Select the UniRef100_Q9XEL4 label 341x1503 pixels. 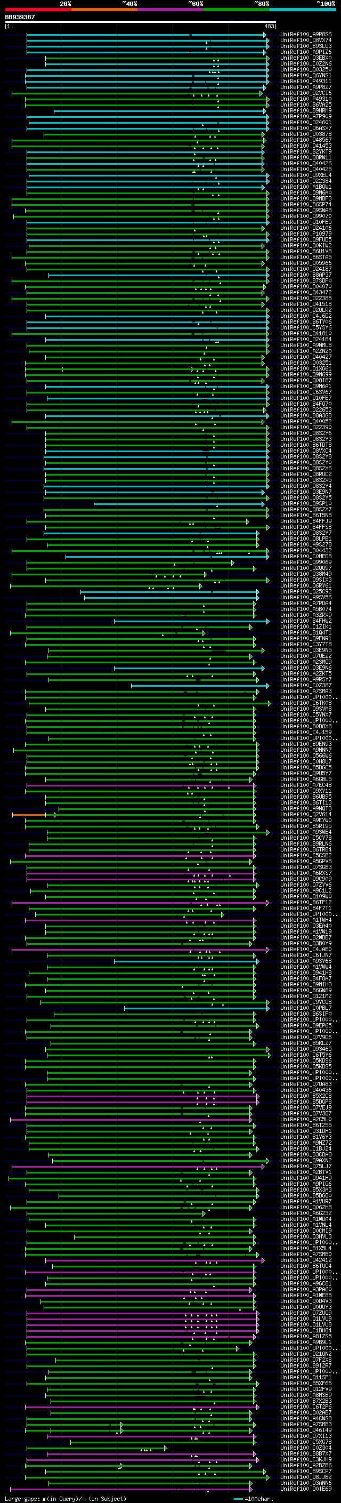point(306,175)
